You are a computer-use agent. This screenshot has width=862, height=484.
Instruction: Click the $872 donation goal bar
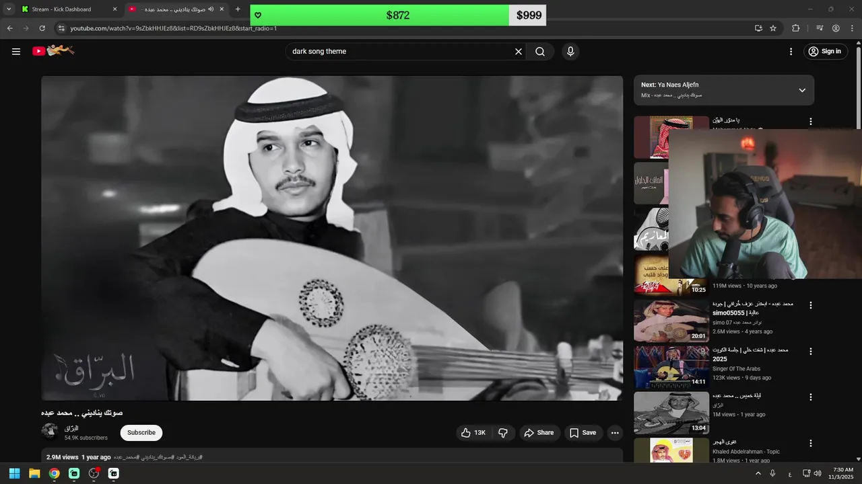coord(397,15)
